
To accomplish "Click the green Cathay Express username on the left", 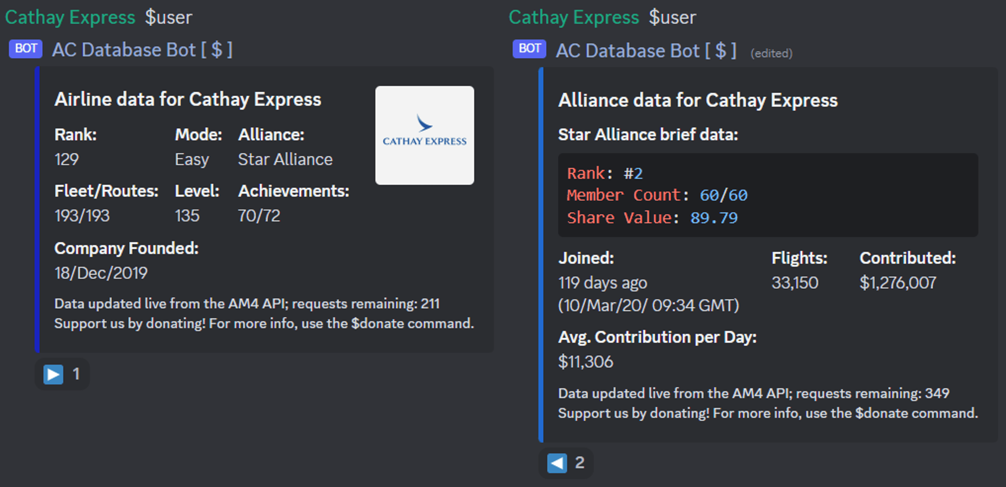I will 70,18.
